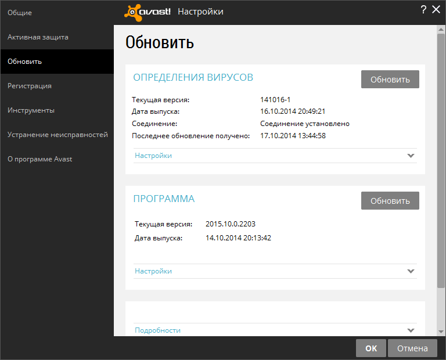The image size is (446, 360).
Task: Click the large Обновить page title
Action: coord(160,42)
